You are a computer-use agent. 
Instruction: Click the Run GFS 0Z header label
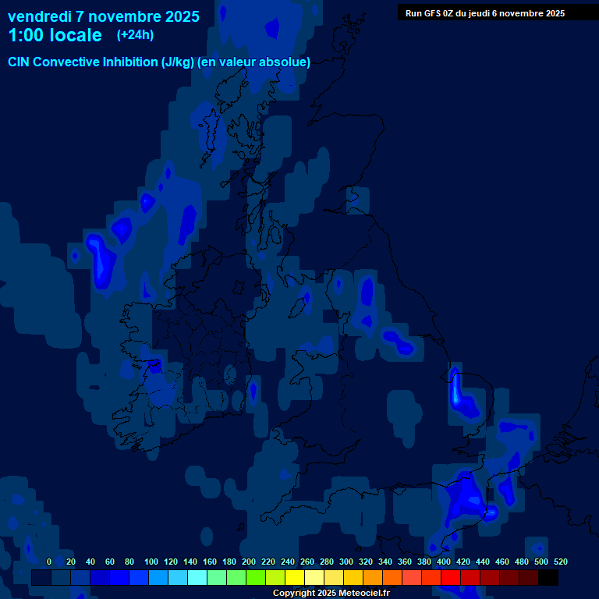(x=484, y=12)
